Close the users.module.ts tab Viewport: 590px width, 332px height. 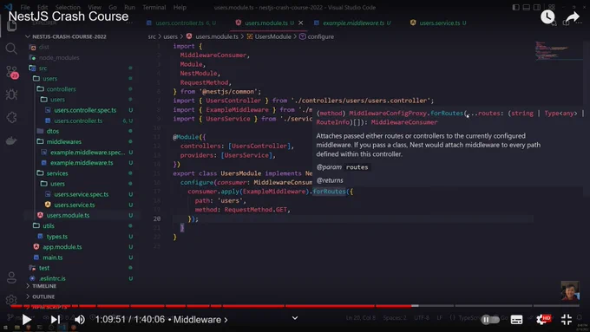[x=301, y=23]
